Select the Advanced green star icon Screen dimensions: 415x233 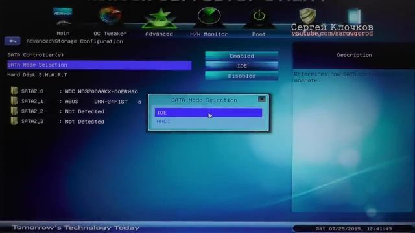(x=160, y=18)
